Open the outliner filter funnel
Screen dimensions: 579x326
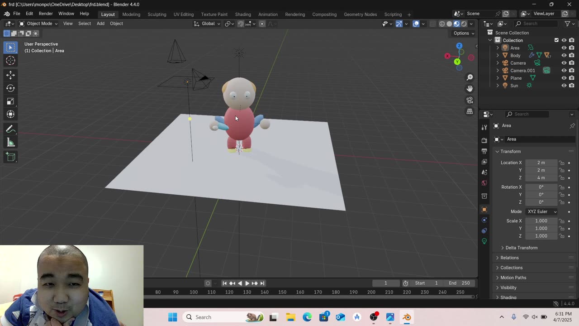567,24
